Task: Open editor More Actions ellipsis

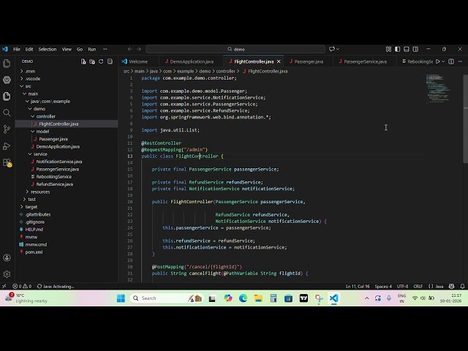Action: [x=460, y=61]
